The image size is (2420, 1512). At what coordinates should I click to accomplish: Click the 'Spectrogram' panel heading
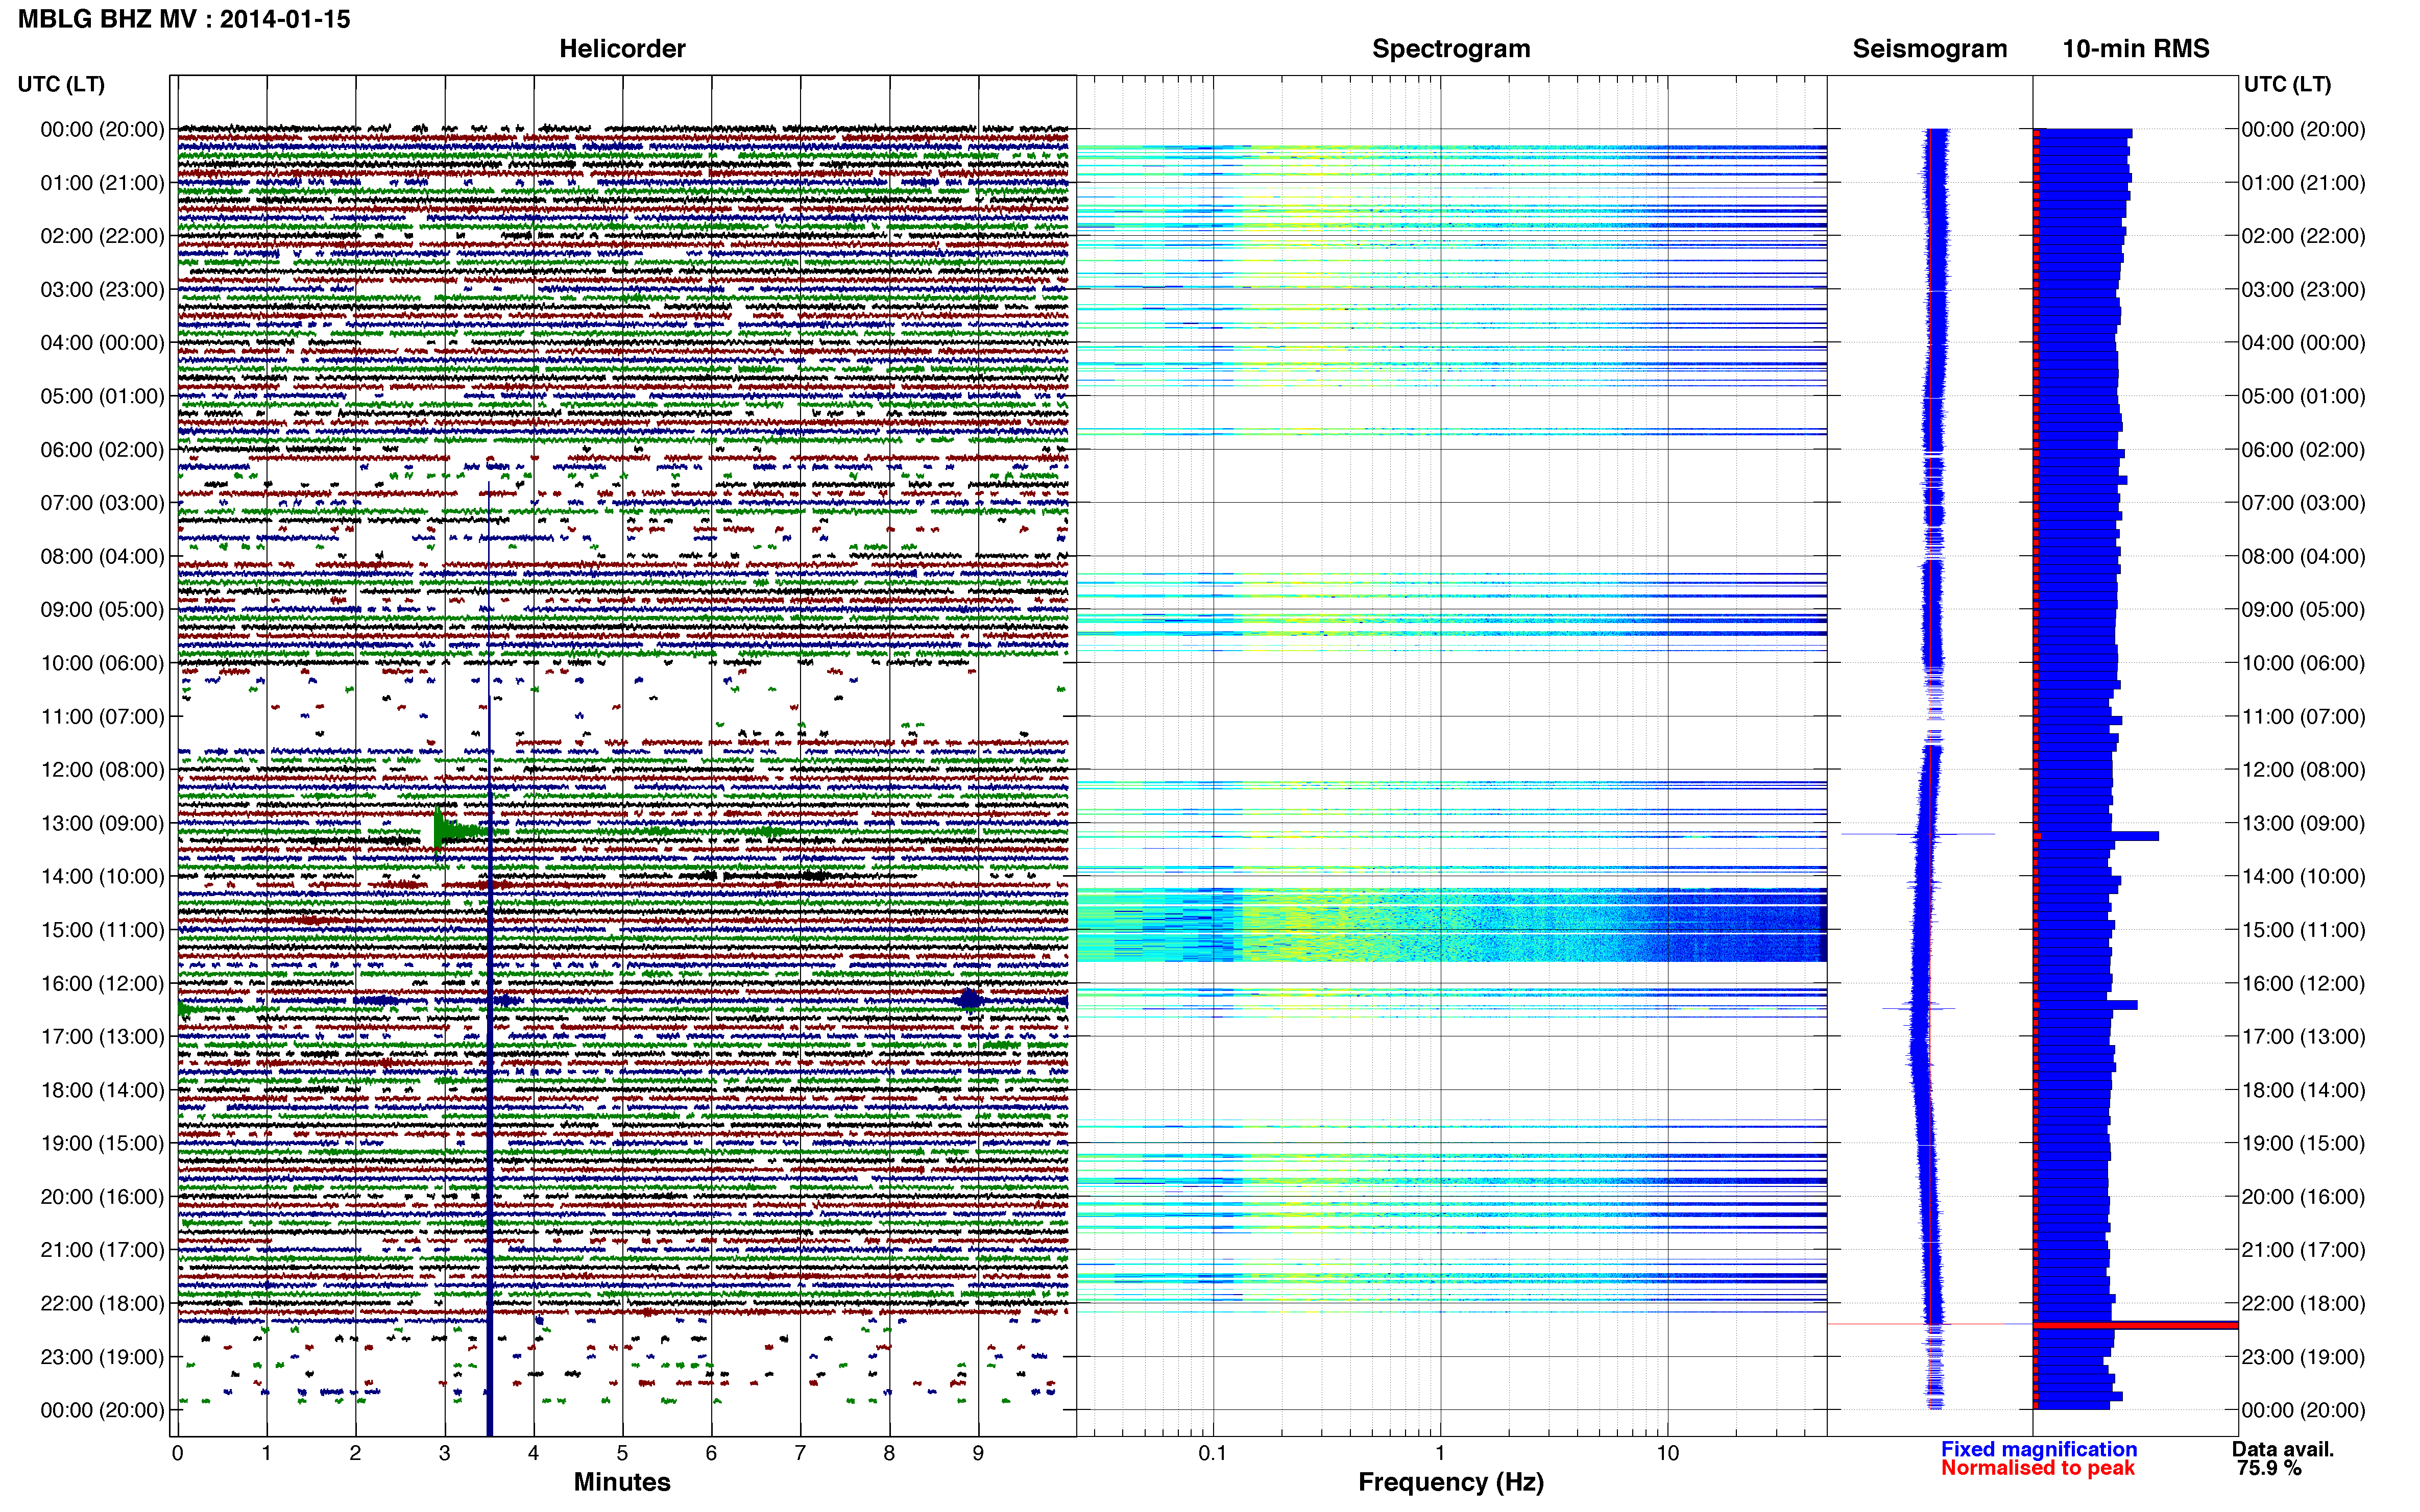(x=1450, y=48)
